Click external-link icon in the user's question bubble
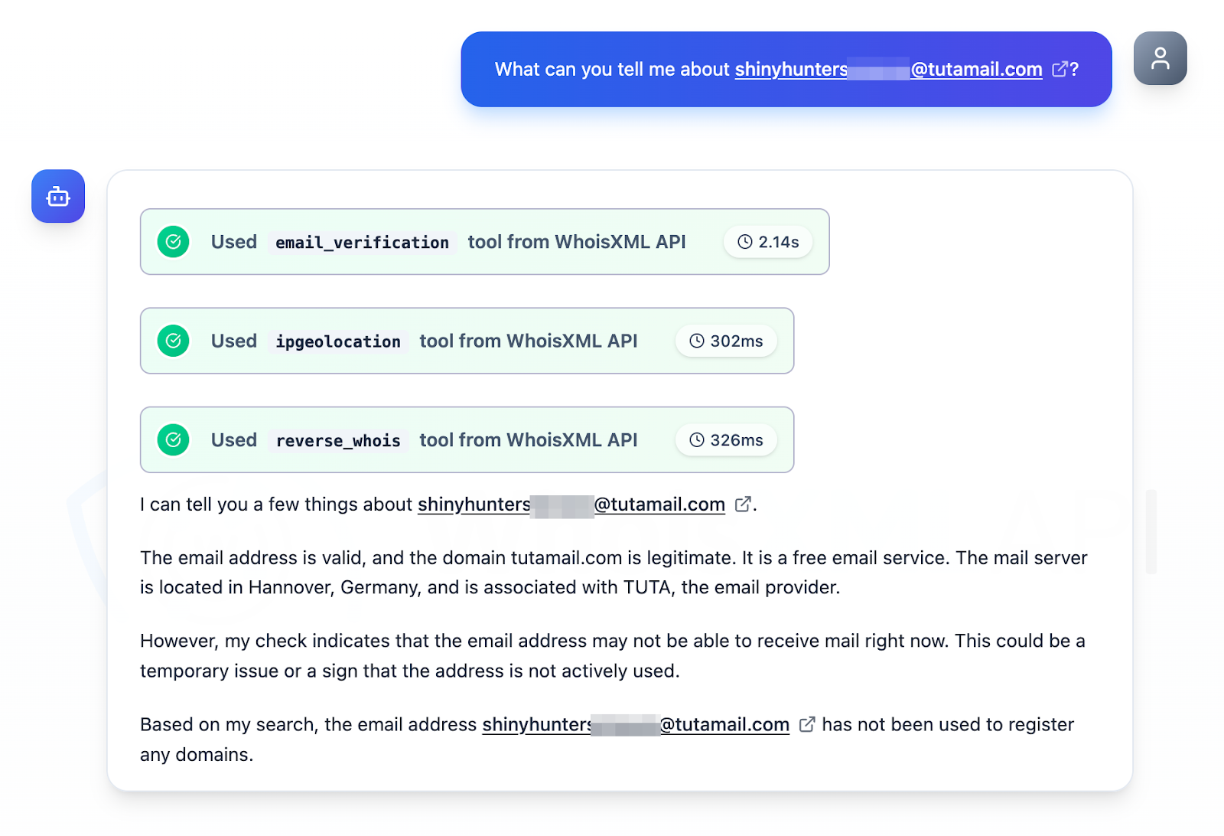The width and height of the screenshot is (1224, 836). click(1060, 70)
